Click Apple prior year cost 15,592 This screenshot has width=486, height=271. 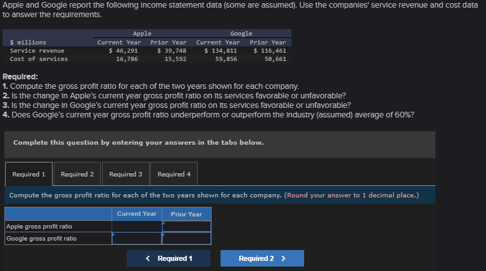[176, 59]
